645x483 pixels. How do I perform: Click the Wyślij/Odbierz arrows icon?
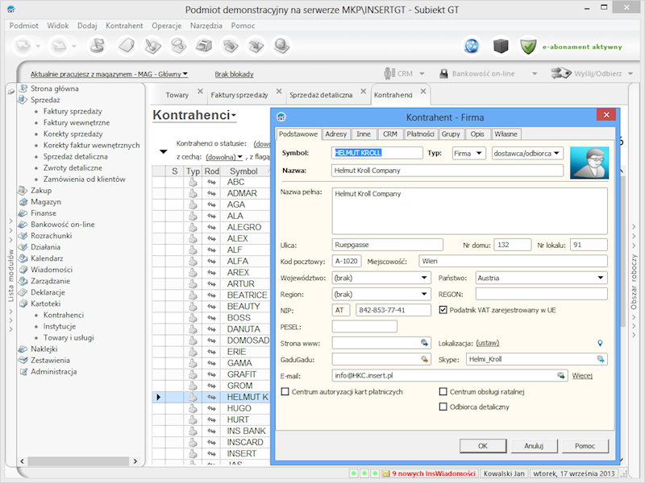pyautogui.click(x=561, y=73)
